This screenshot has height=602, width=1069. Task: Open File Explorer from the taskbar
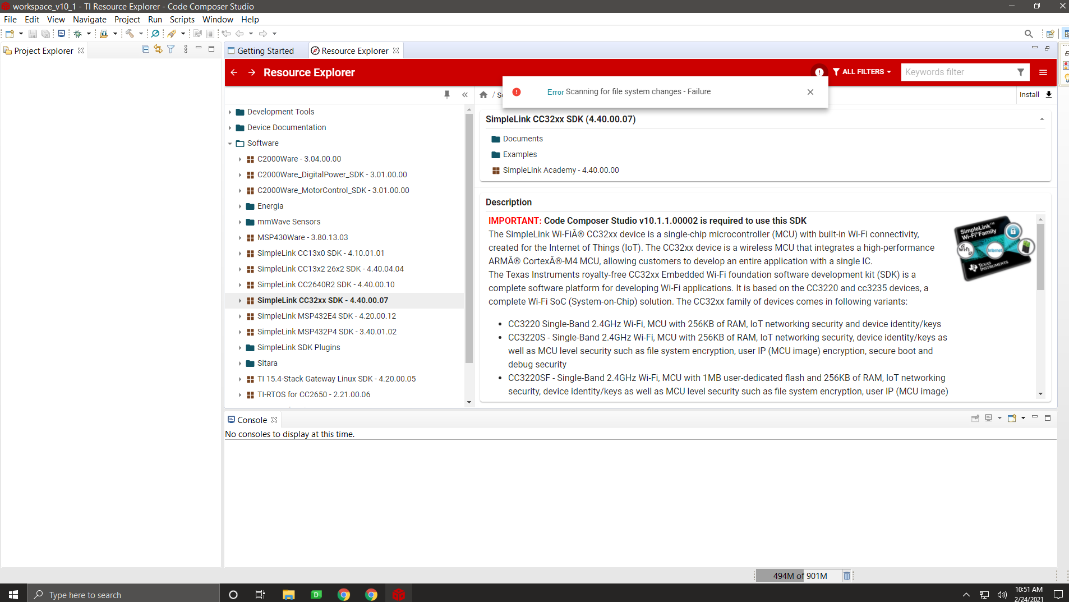coord(288,594)
